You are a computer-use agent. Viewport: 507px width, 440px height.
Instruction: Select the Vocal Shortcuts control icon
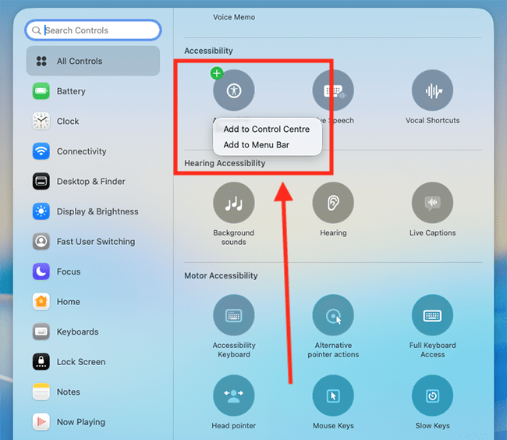tap(432, 90)
